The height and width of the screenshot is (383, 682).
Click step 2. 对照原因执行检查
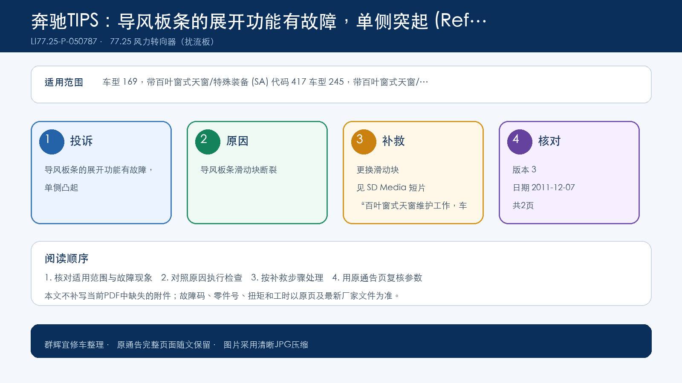(x=202, y=278)
